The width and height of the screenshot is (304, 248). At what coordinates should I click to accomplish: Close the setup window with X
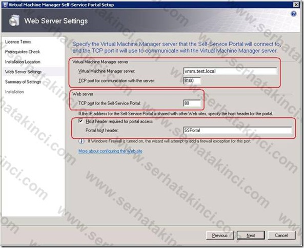[296, 5]
